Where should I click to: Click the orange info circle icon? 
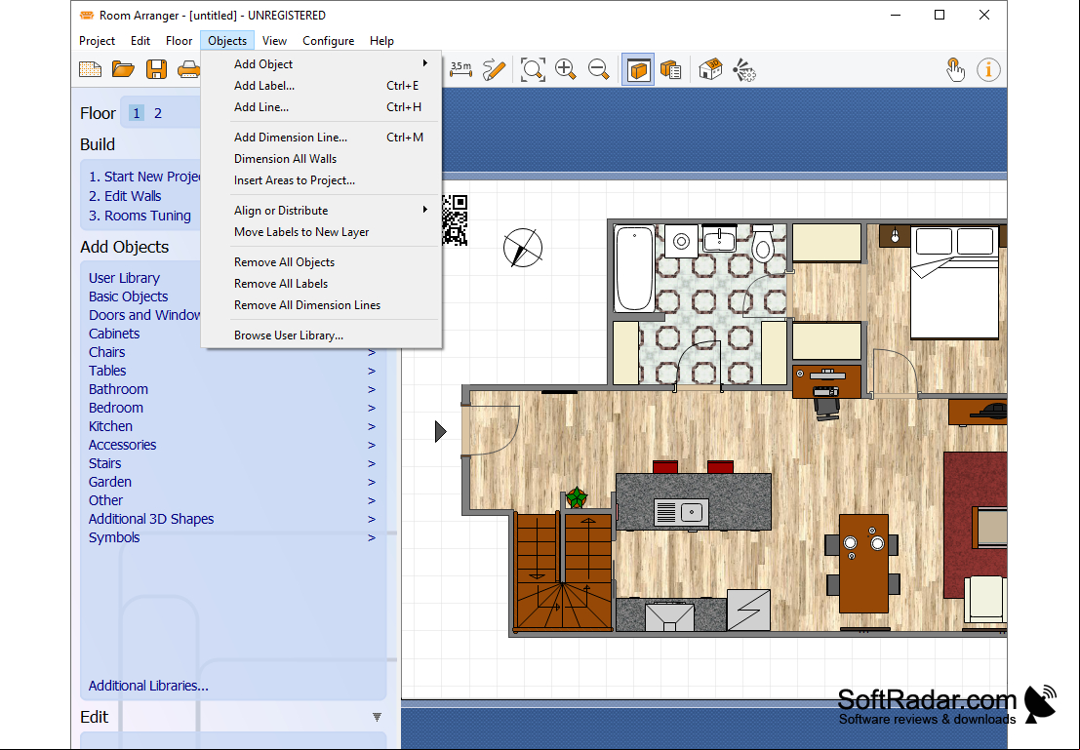[988, 69]
